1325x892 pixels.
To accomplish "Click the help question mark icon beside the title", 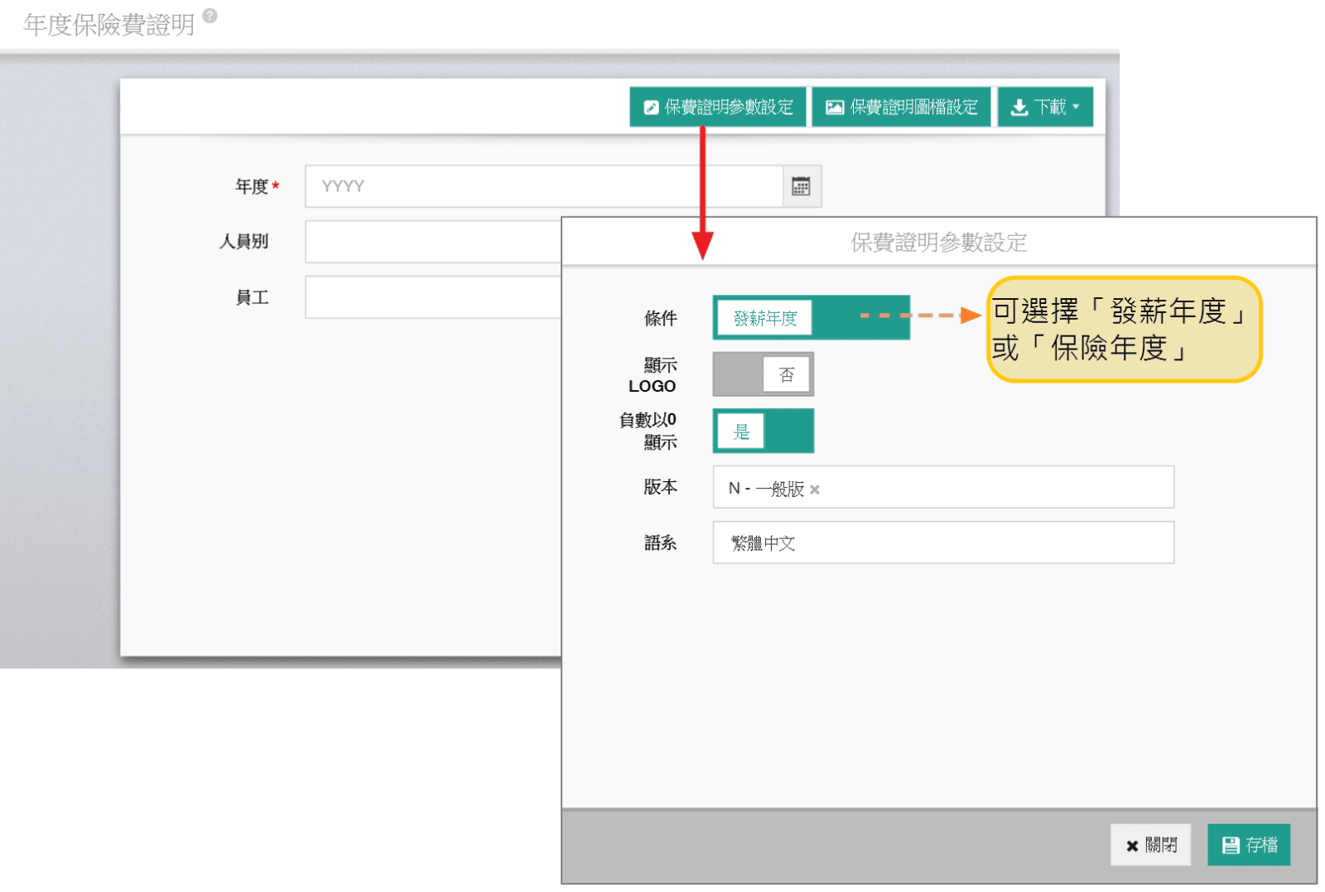I will (210, 16).
